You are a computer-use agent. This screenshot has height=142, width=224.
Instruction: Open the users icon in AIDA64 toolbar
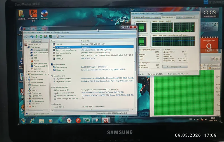(46, 36)
